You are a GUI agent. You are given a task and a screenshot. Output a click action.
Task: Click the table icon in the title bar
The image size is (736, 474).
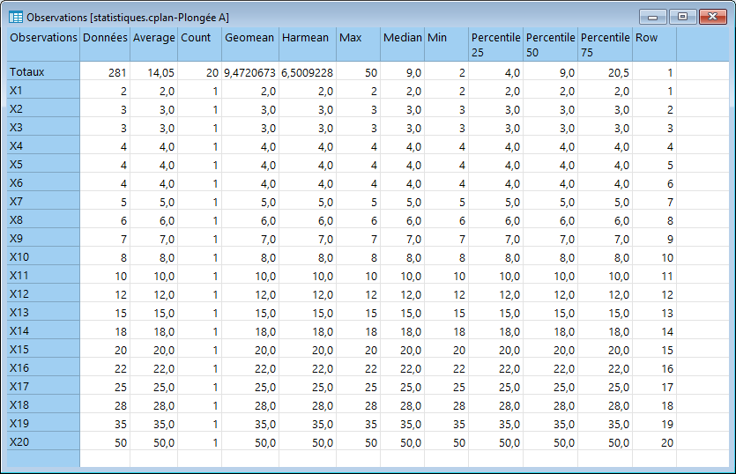(16, 18)
